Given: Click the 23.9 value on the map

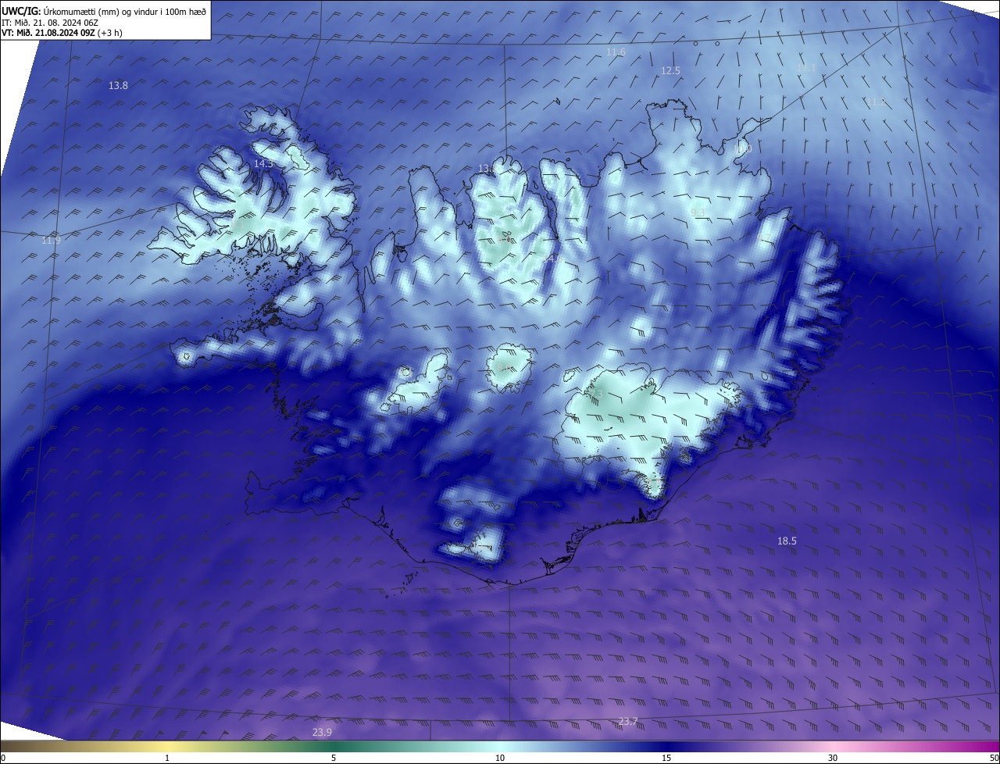Looking at the screenshot, I should click(x=322, y=732).
